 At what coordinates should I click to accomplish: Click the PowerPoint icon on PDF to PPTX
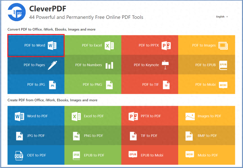click(x=166, y=45)
